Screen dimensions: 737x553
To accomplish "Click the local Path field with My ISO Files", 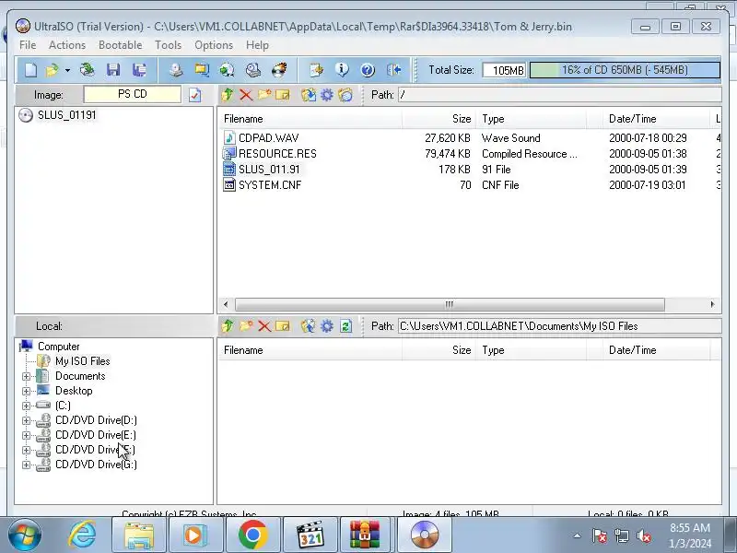I will 559,326.
